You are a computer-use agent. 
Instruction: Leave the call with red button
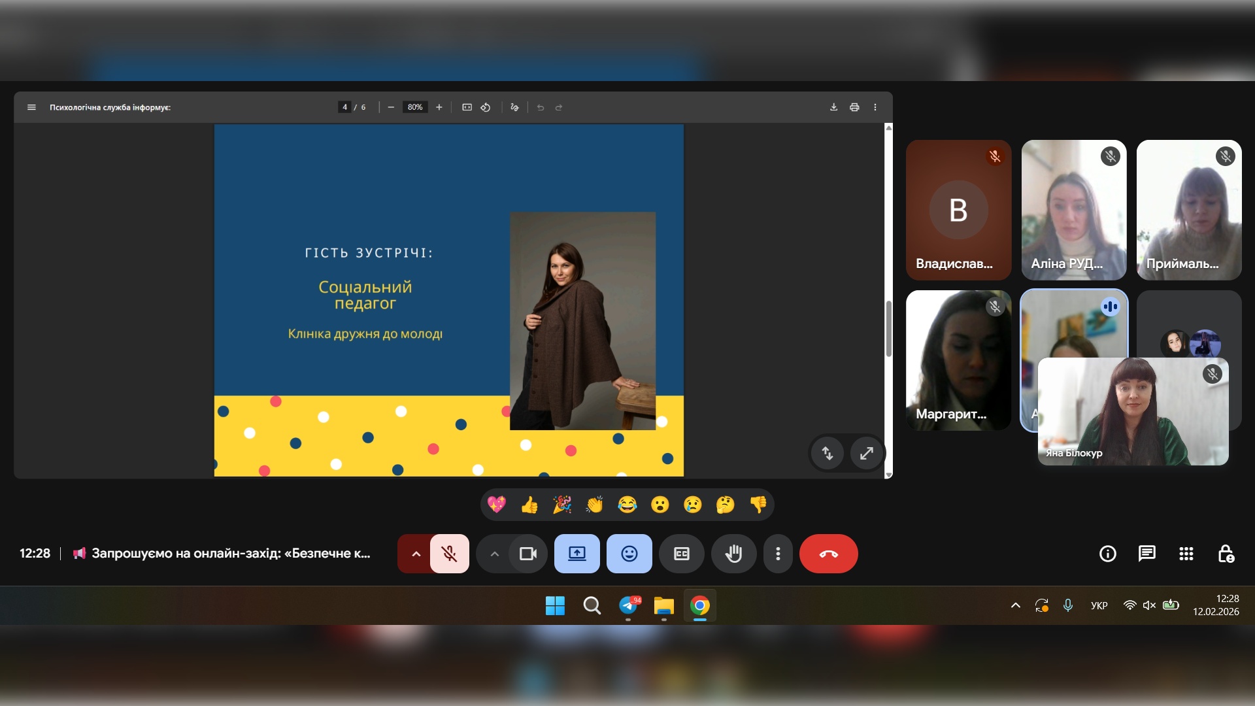[x=828, y=554]
